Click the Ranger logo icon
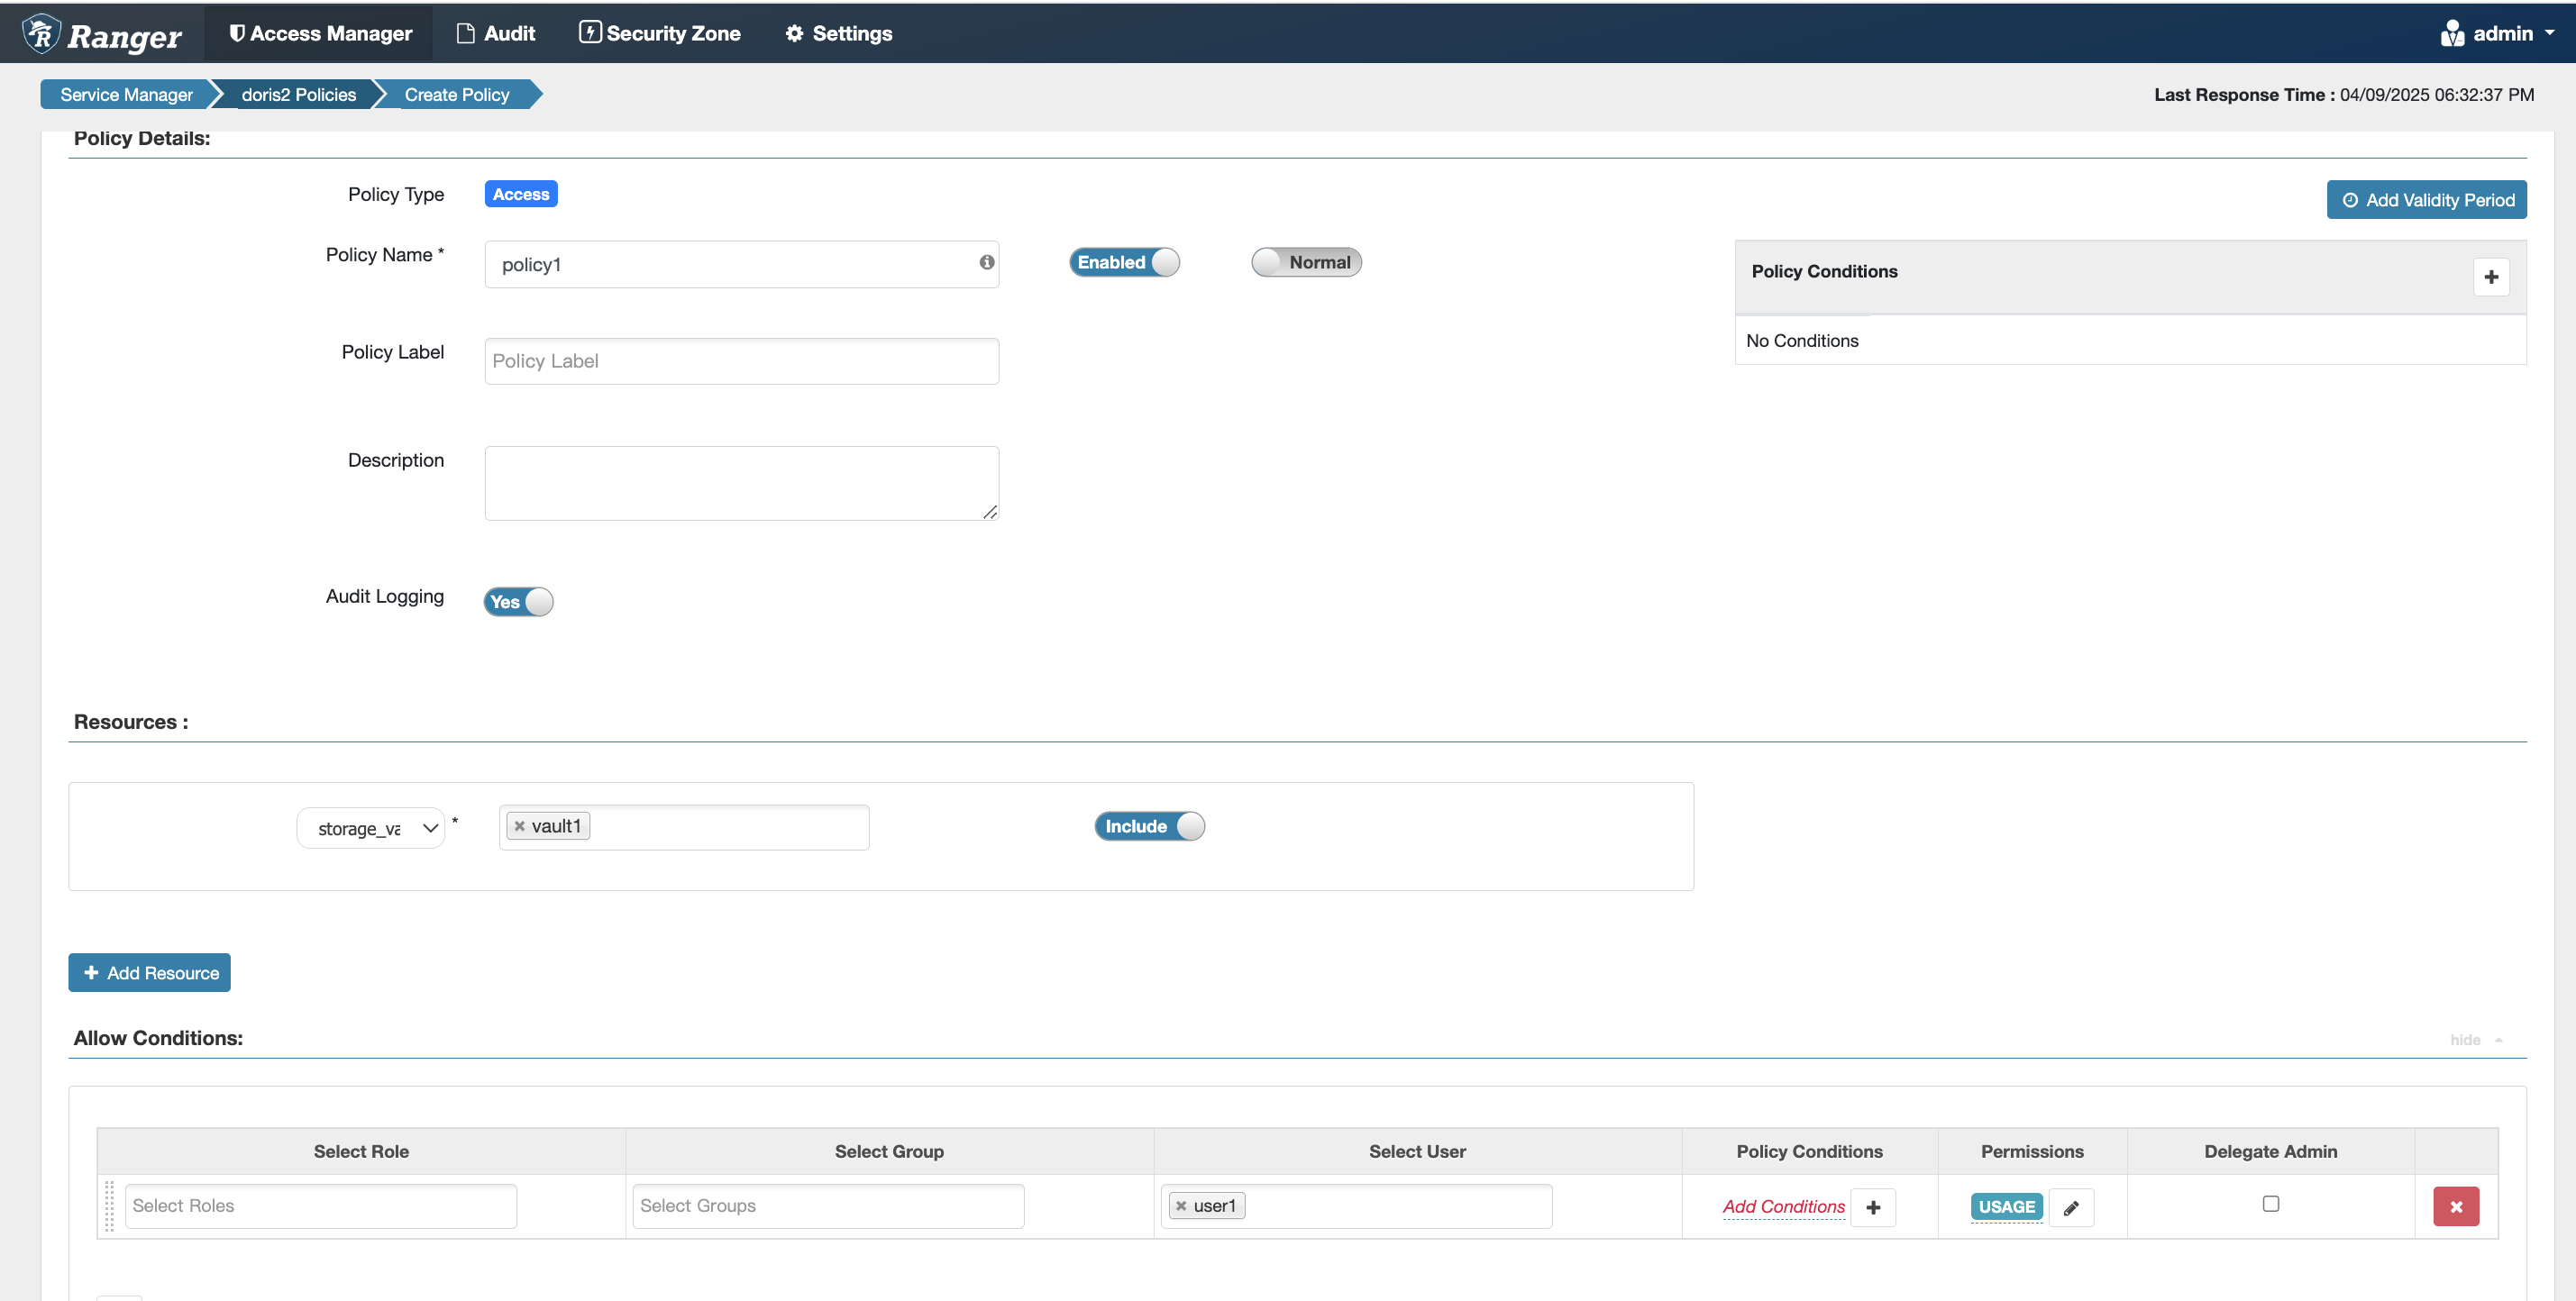This screenshot has width=2576, height=1301. tap(42, 33)
